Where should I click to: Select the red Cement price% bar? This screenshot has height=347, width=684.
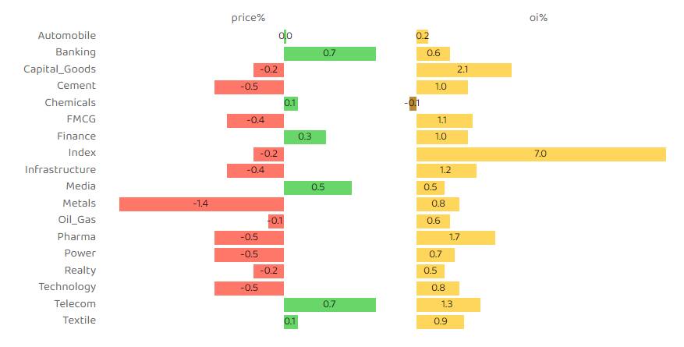pos(249,87)
